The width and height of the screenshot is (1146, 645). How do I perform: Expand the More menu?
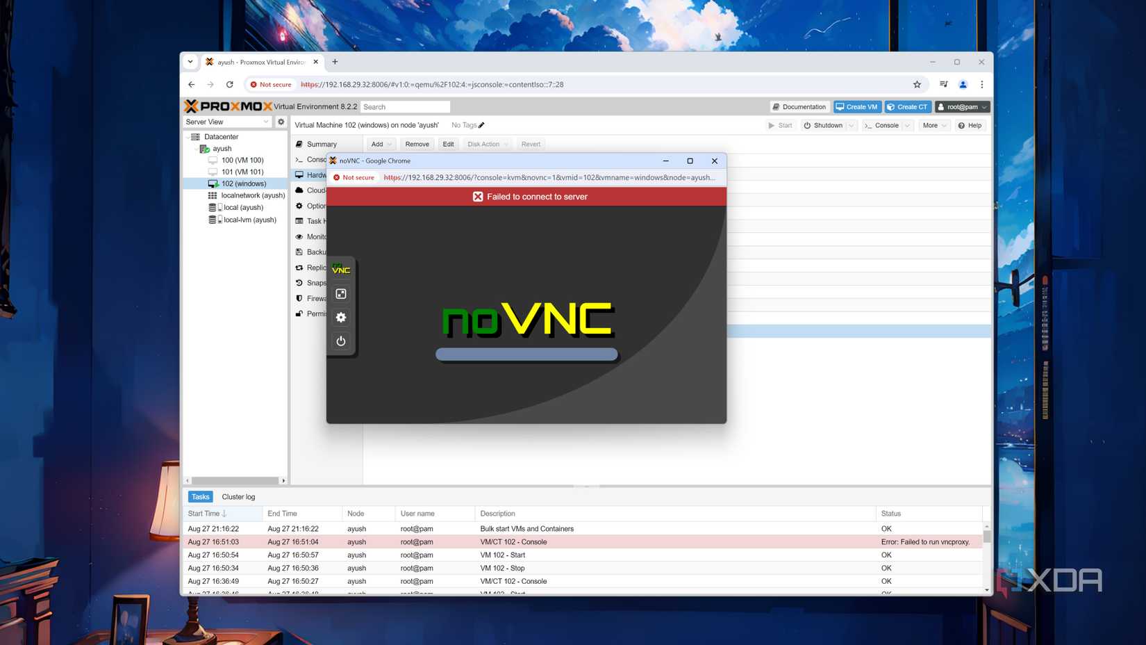(x=933, y=125)
